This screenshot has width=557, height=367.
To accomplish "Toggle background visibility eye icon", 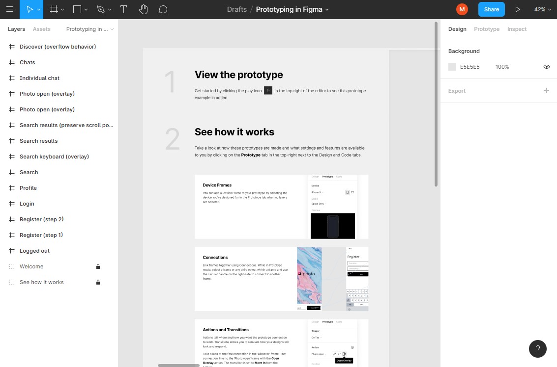I will [x=546, y=67].
